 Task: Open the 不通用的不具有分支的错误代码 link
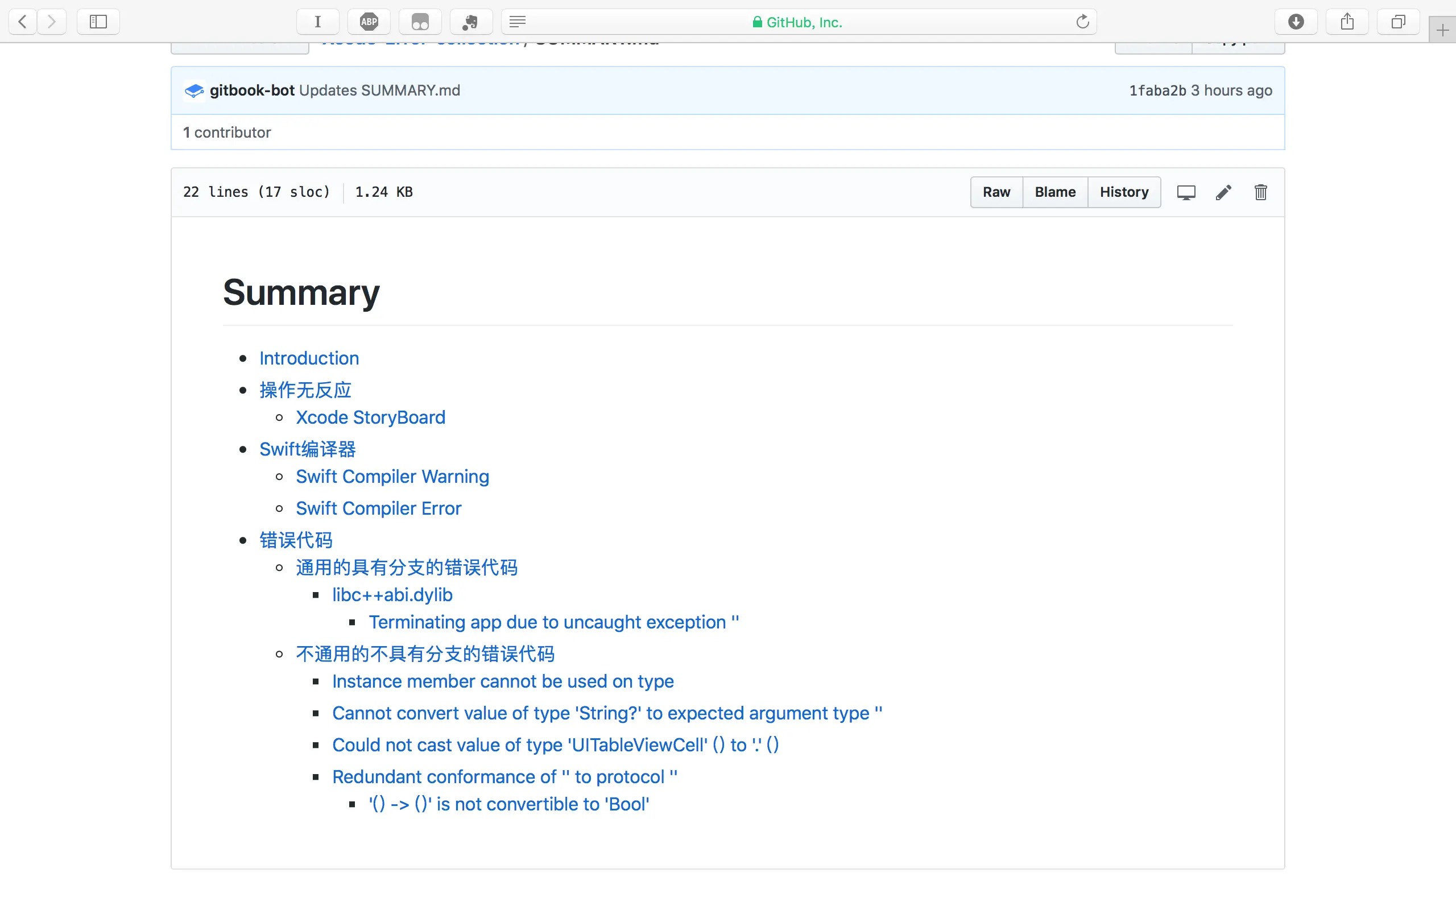[x=425, y=654]
